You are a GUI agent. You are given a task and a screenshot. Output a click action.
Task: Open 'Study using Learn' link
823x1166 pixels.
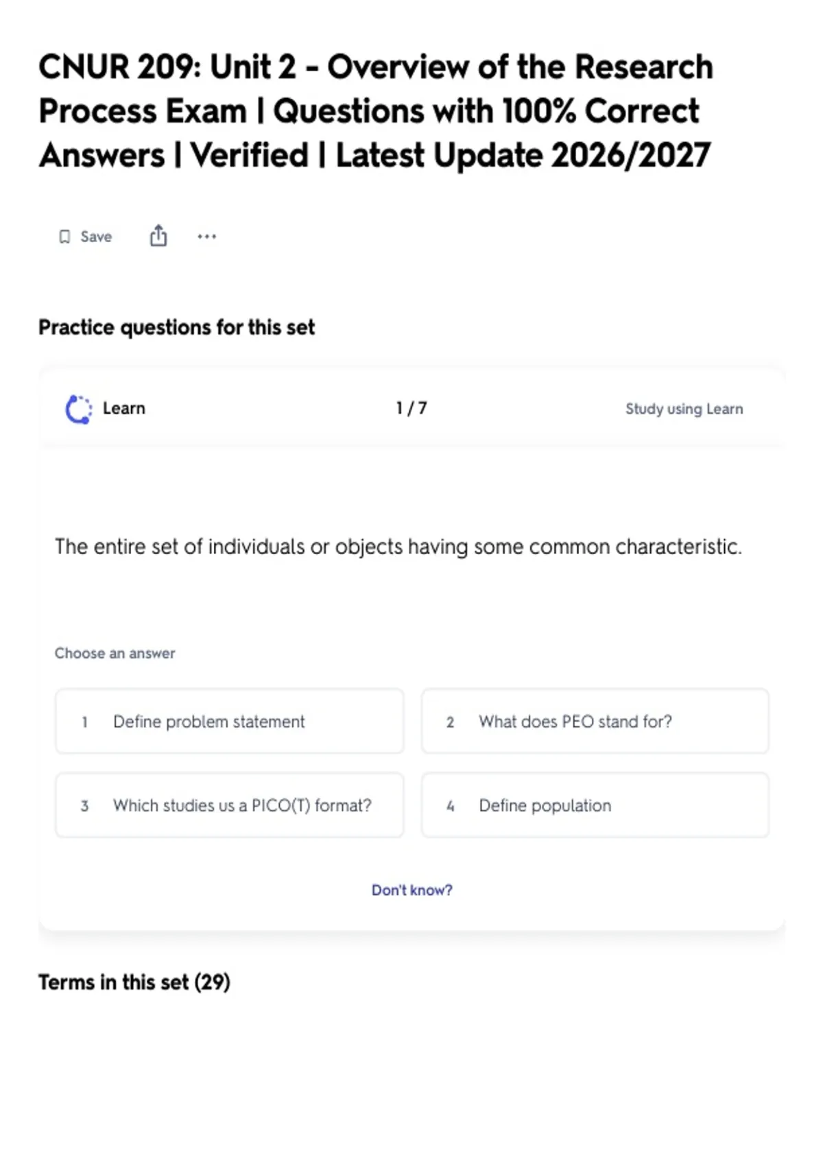684,409
